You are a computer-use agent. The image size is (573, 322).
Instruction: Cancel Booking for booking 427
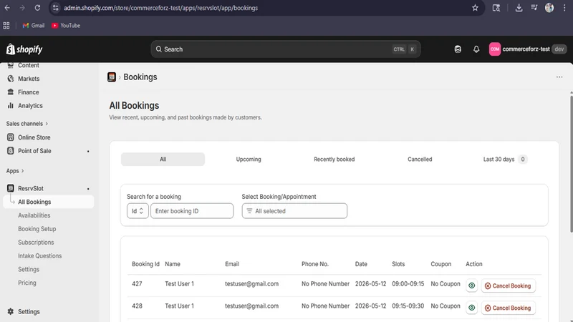(x=508, y=286)
